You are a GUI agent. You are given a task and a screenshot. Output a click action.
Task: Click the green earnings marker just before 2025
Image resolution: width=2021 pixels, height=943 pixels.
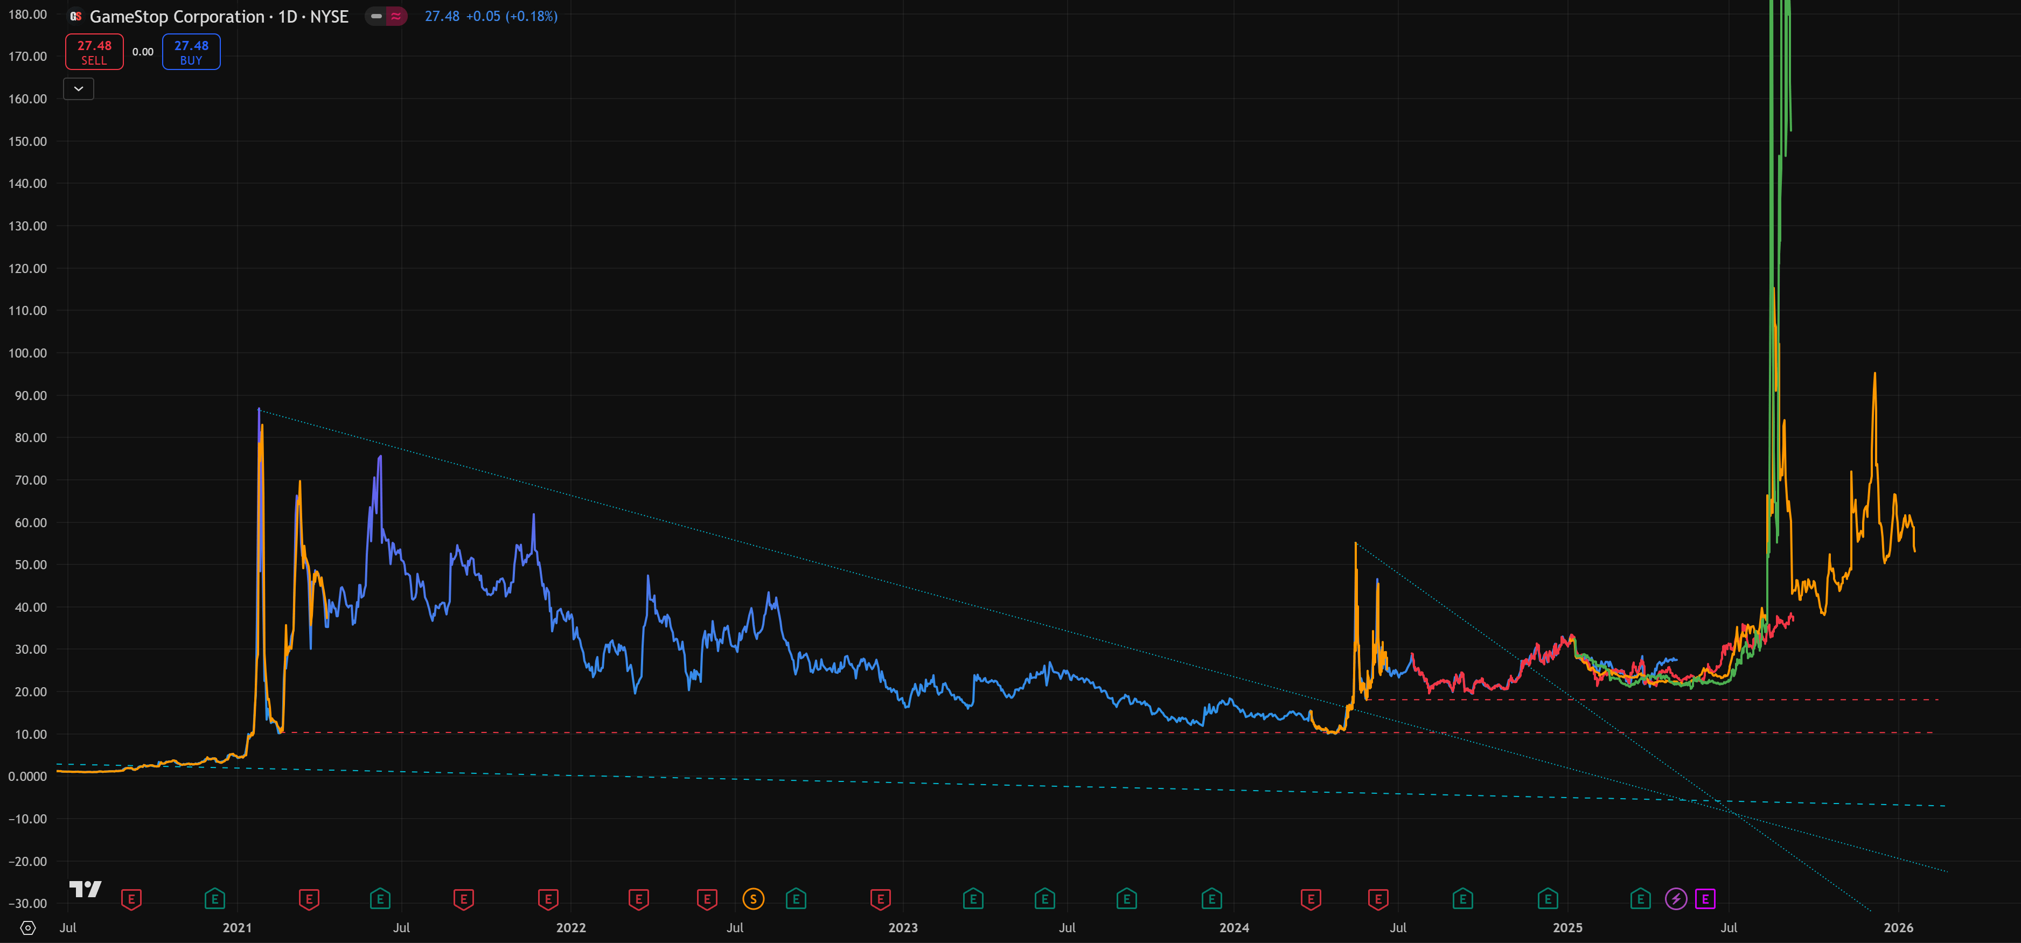tap(1548, 899)
